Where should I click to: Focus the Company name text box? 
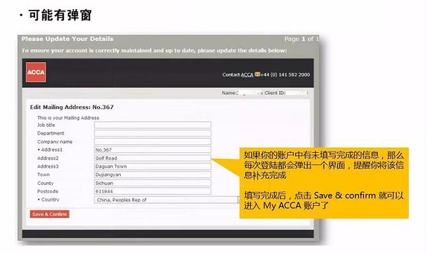(153, 142)
